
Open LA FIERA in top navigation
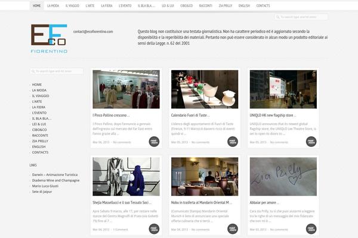tap(107, 6)
